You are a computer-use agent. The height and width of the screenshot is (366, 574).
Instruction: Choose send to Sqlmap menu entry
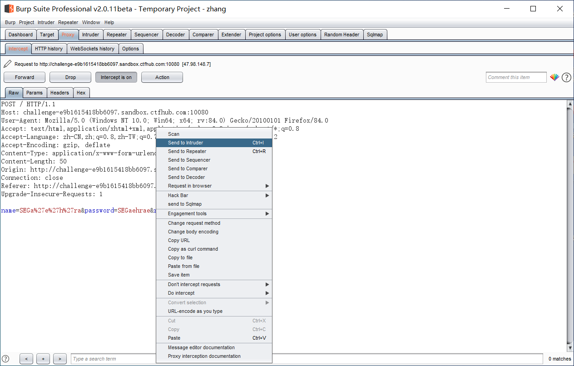(x=214, y=204)
